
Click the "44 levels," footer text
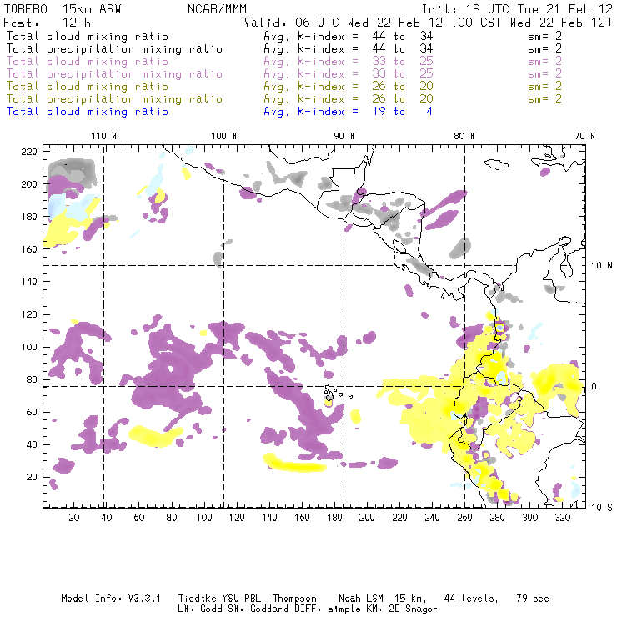tap(471, 599)
